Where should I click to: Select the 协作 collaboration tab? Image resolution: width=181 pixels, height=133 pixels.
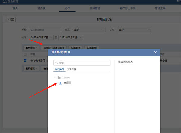(67, 8)
